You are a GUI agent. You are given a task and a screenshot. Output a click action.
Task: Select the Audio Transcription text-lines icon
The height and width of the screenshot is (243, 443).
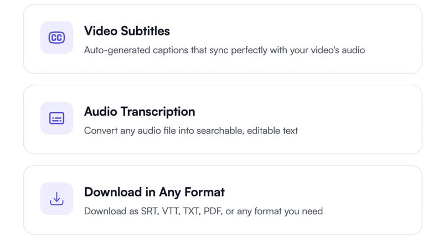click(57, 118)
